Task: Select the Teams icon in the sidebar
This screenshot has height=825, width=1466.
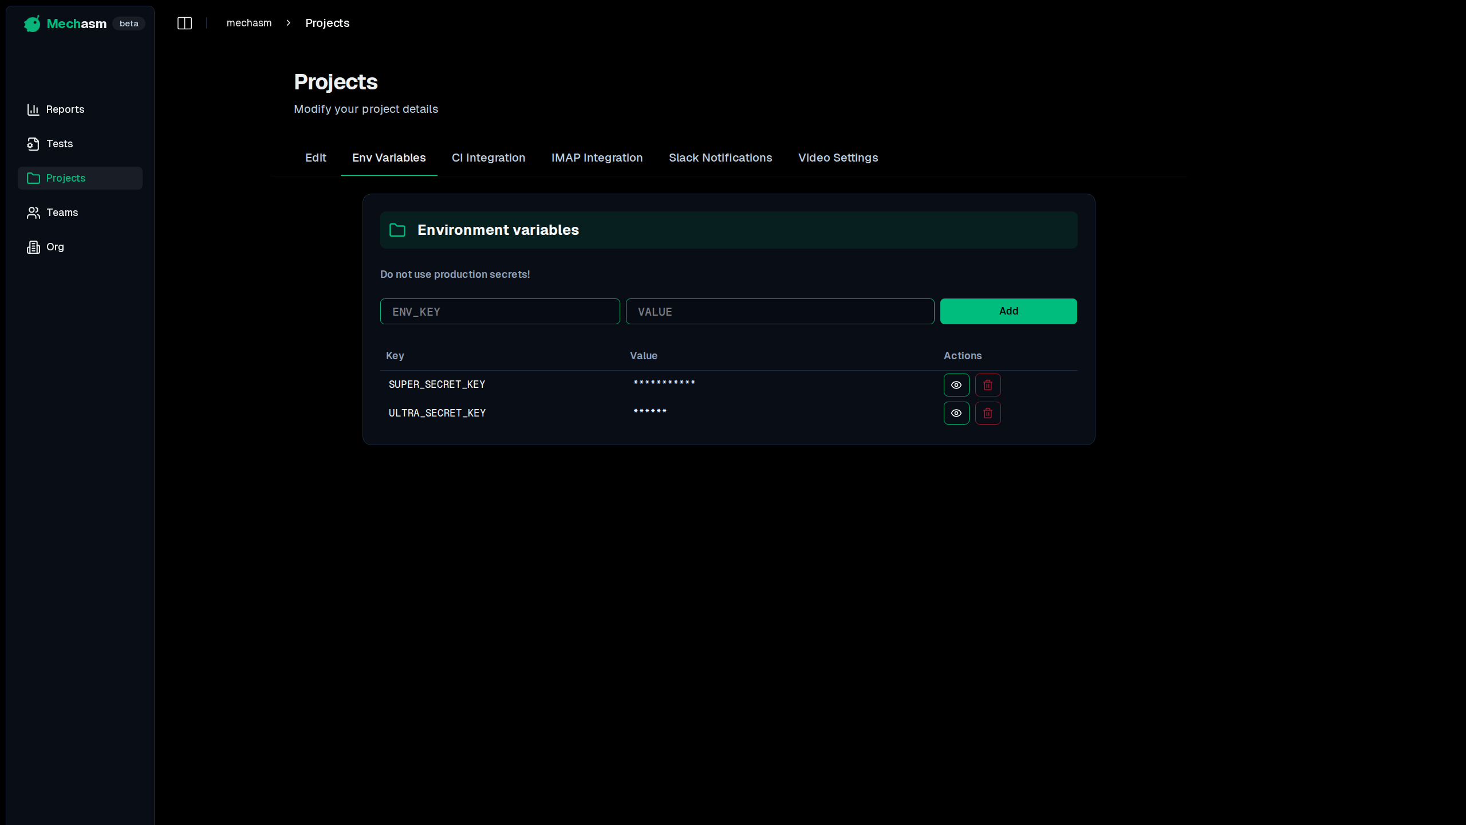Action: (x=33, y=213)
